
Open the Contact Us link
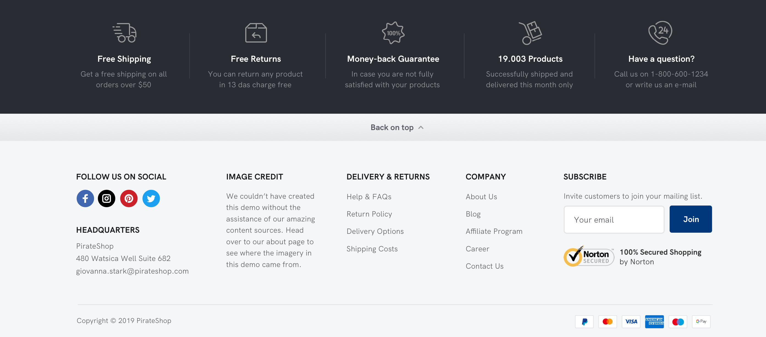[x=484, y=266]
